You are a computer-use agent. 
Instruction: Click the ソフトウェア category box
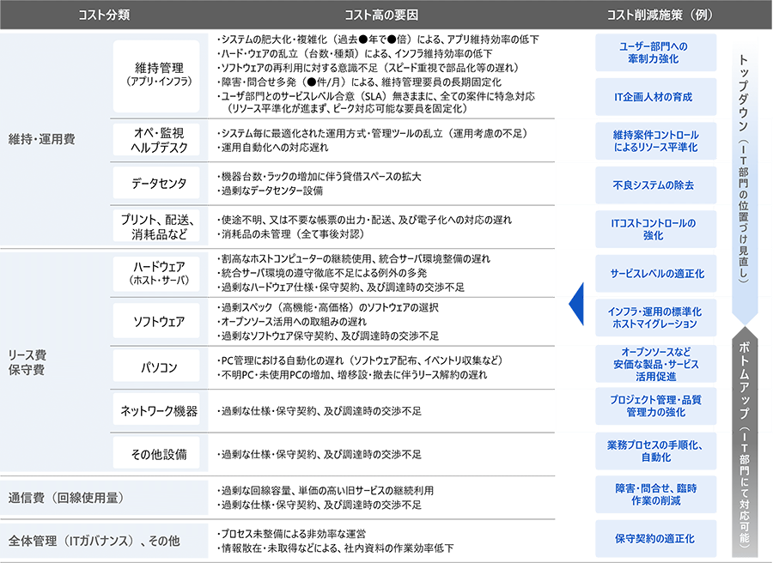(156, 320)
